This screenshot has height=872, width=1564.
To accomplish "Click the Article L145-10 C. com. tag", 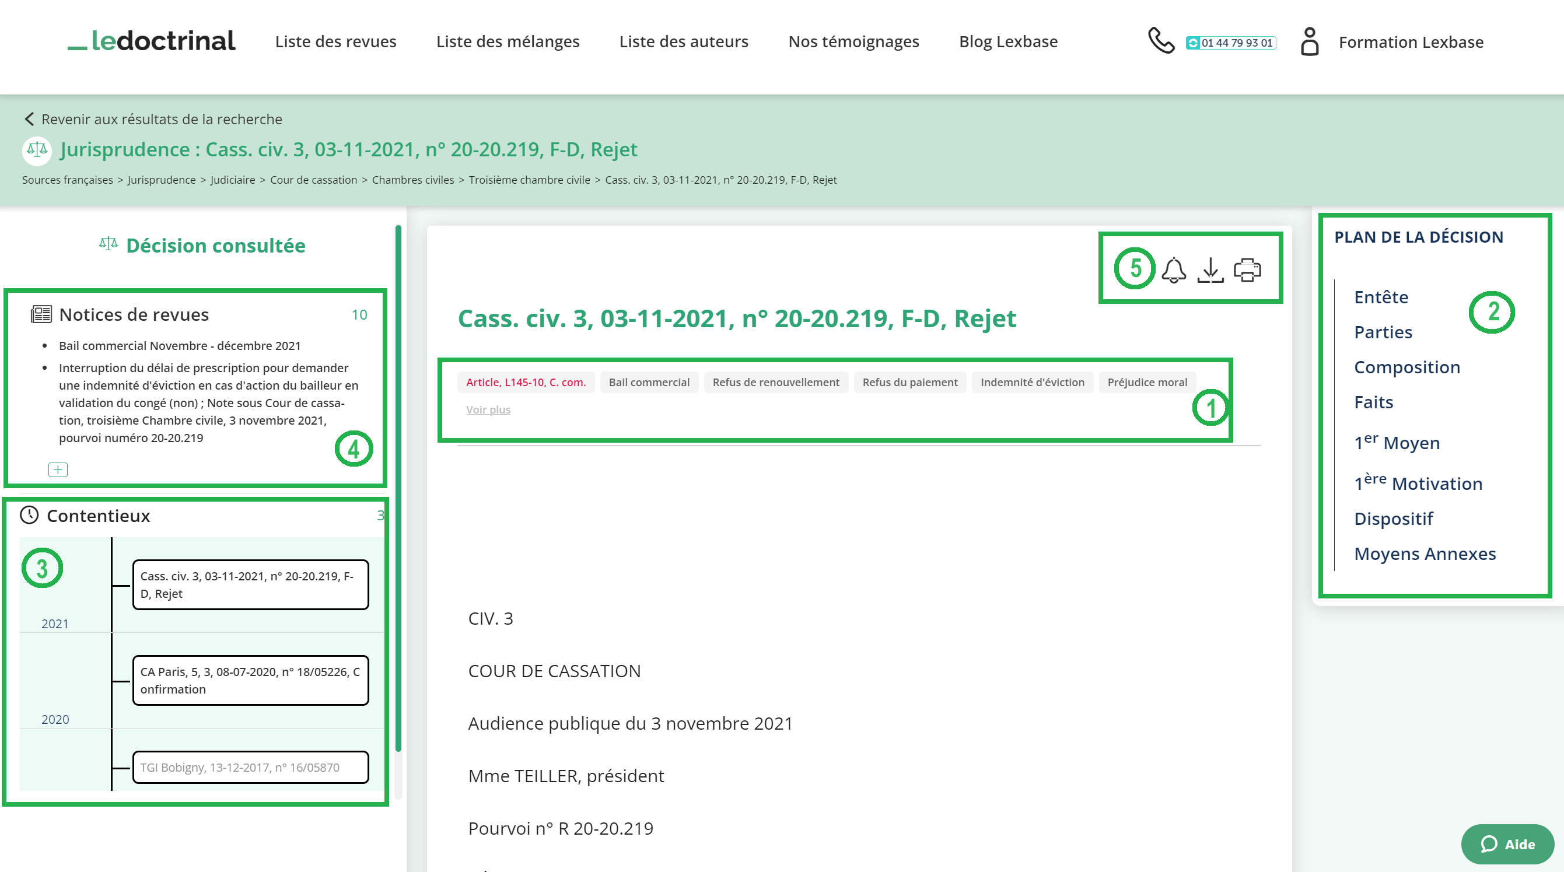I will [526, 382].
